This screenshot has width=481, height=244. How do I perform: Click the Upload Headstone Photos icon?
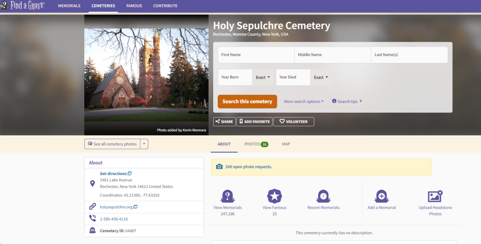pos(435,196)
